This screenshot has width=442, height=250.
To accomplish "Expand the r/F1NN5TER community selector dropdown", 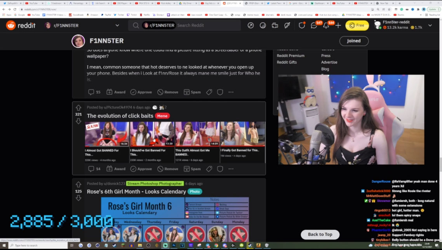I will pos(117,25).
